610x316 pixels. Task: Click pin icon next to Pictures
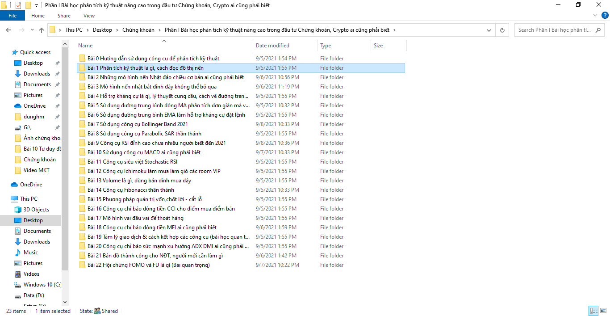tap(57, 95)
